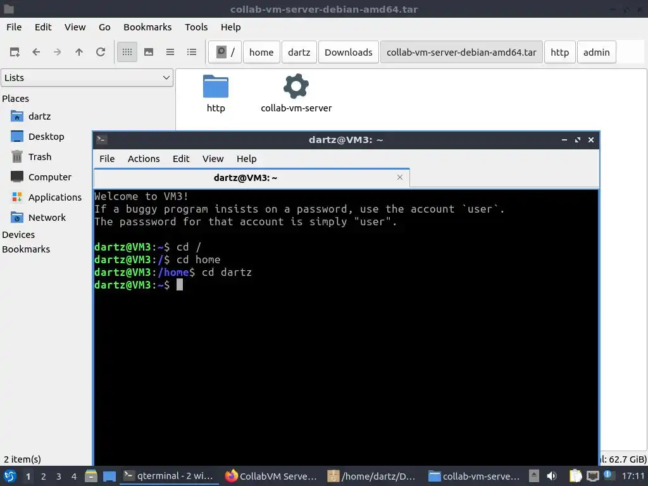
Task: Open file manager File menu
Action: [14, 27]
